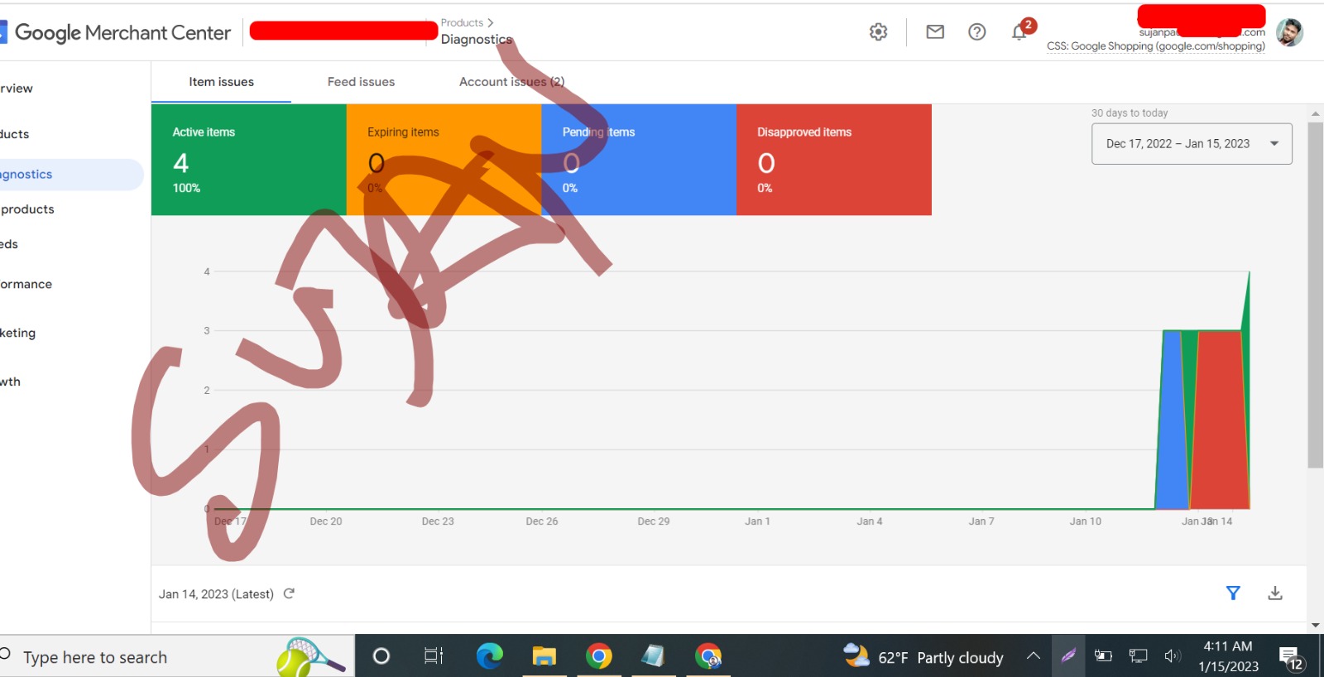
Task: Click the scrollbar down arrow
Action: point(1315,626)
